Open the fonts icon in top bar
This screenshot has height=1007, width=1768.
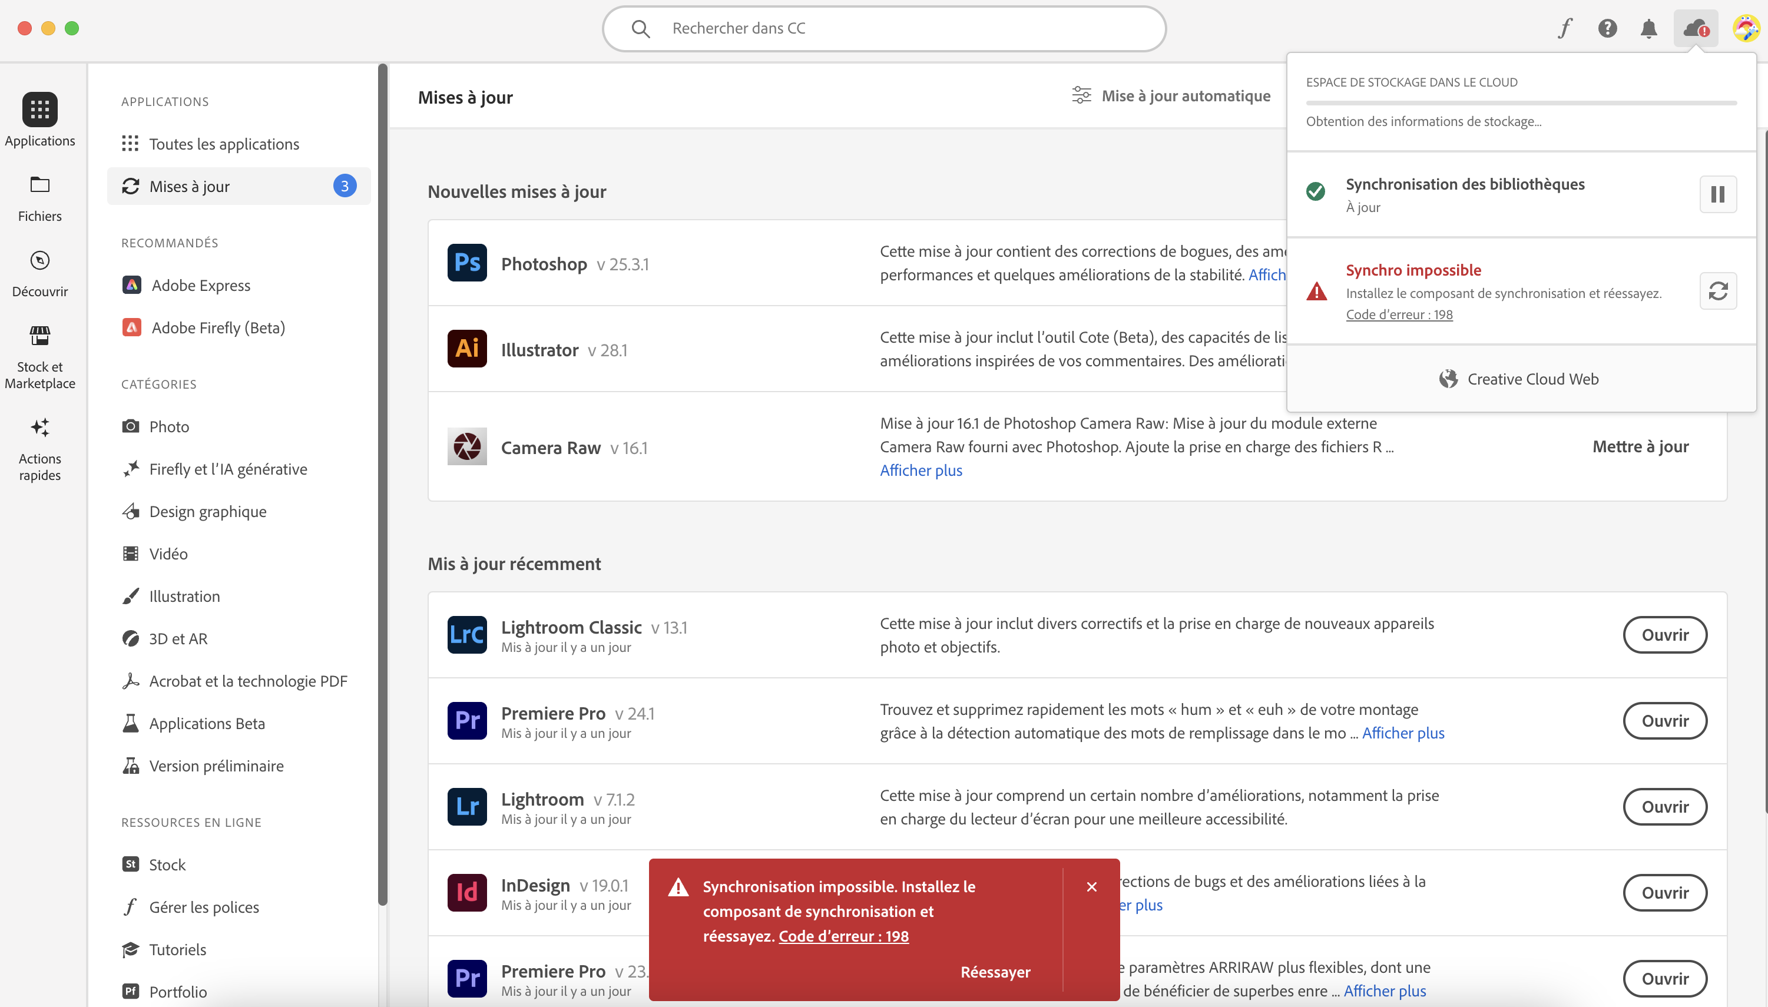click(x=1565, y=28)
